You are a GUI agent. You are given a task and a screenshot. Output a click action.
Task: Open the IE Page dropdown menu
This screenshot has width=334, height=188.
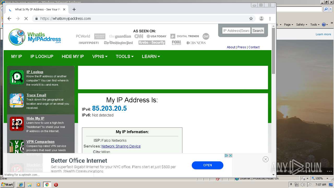pyautogui.click(x=288, y=25)
